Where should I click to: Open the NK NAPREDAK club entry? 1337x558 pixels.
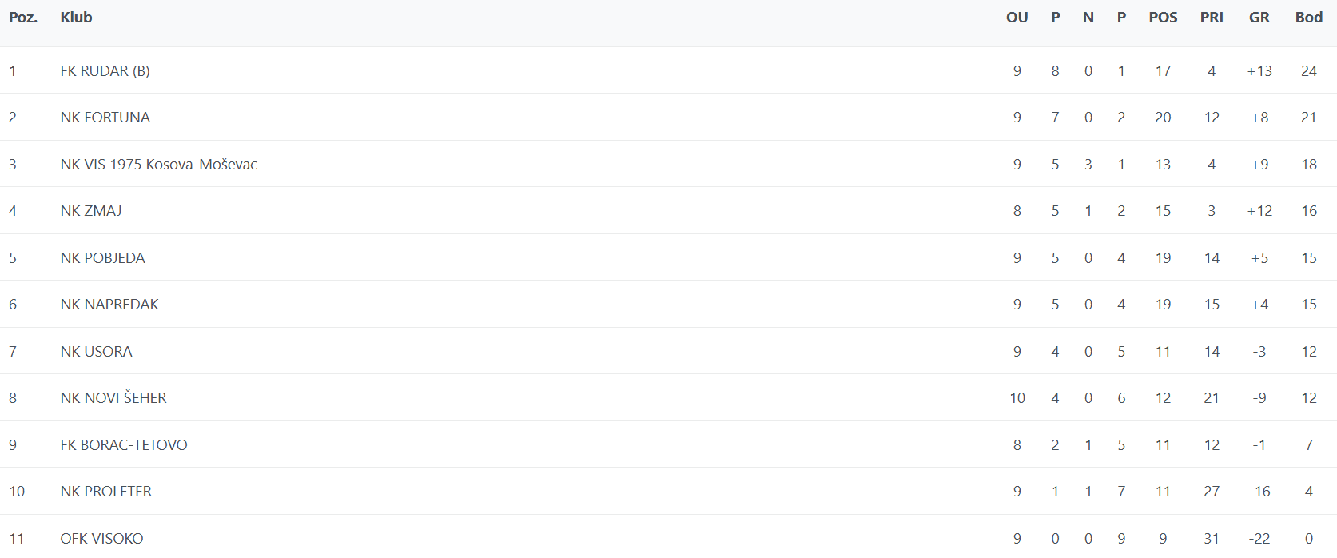click(x=109, y=305)
